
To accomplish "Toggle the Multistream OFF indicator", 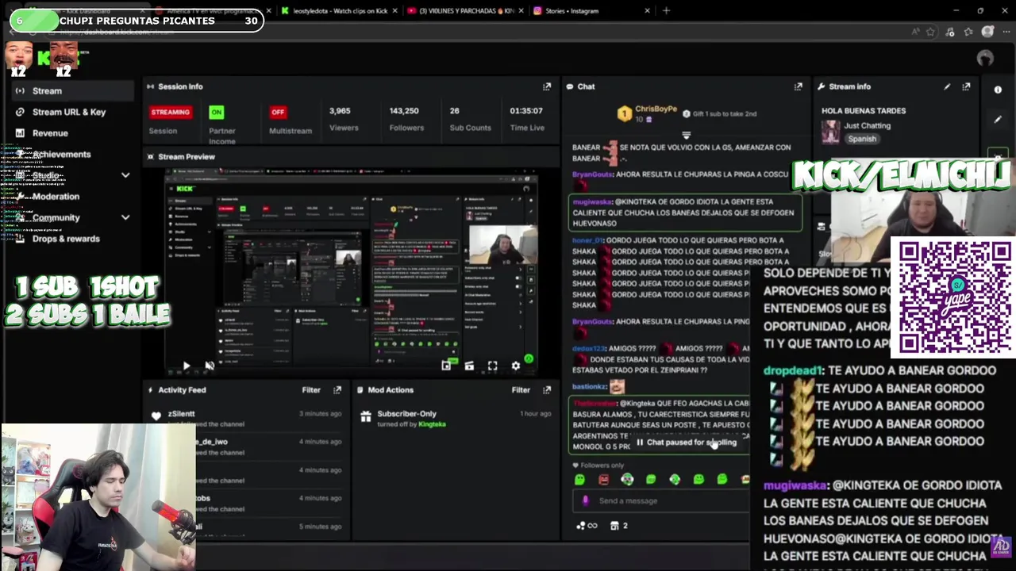I will 278,112.
